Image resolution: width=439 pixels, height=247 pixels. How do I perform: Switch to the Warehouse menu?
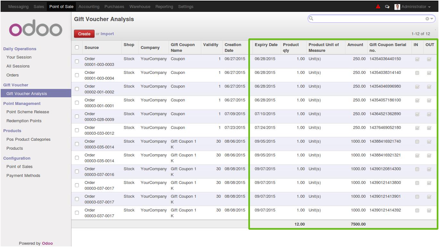click(x=140, y=7)
